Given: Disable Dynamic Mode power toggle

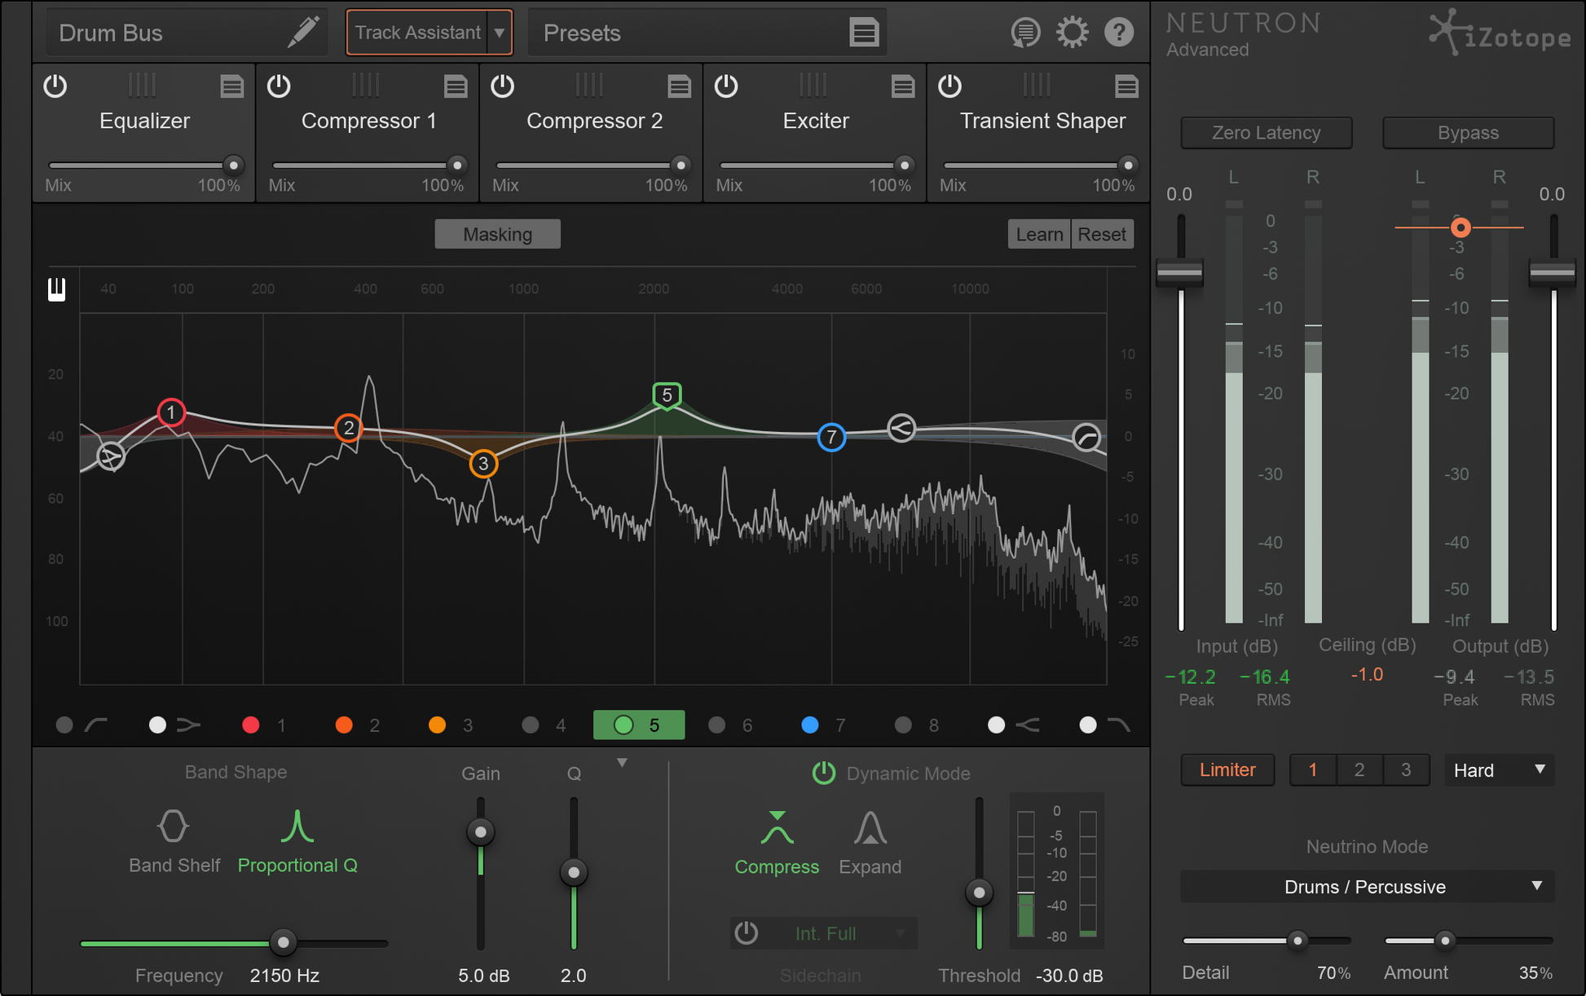Looking at the screenshot, I should 823,773.
